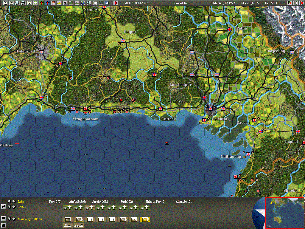The height and width of the screenshot is (229, 305).
Task: Click the CNAC air group name
Action: point(22,207)
